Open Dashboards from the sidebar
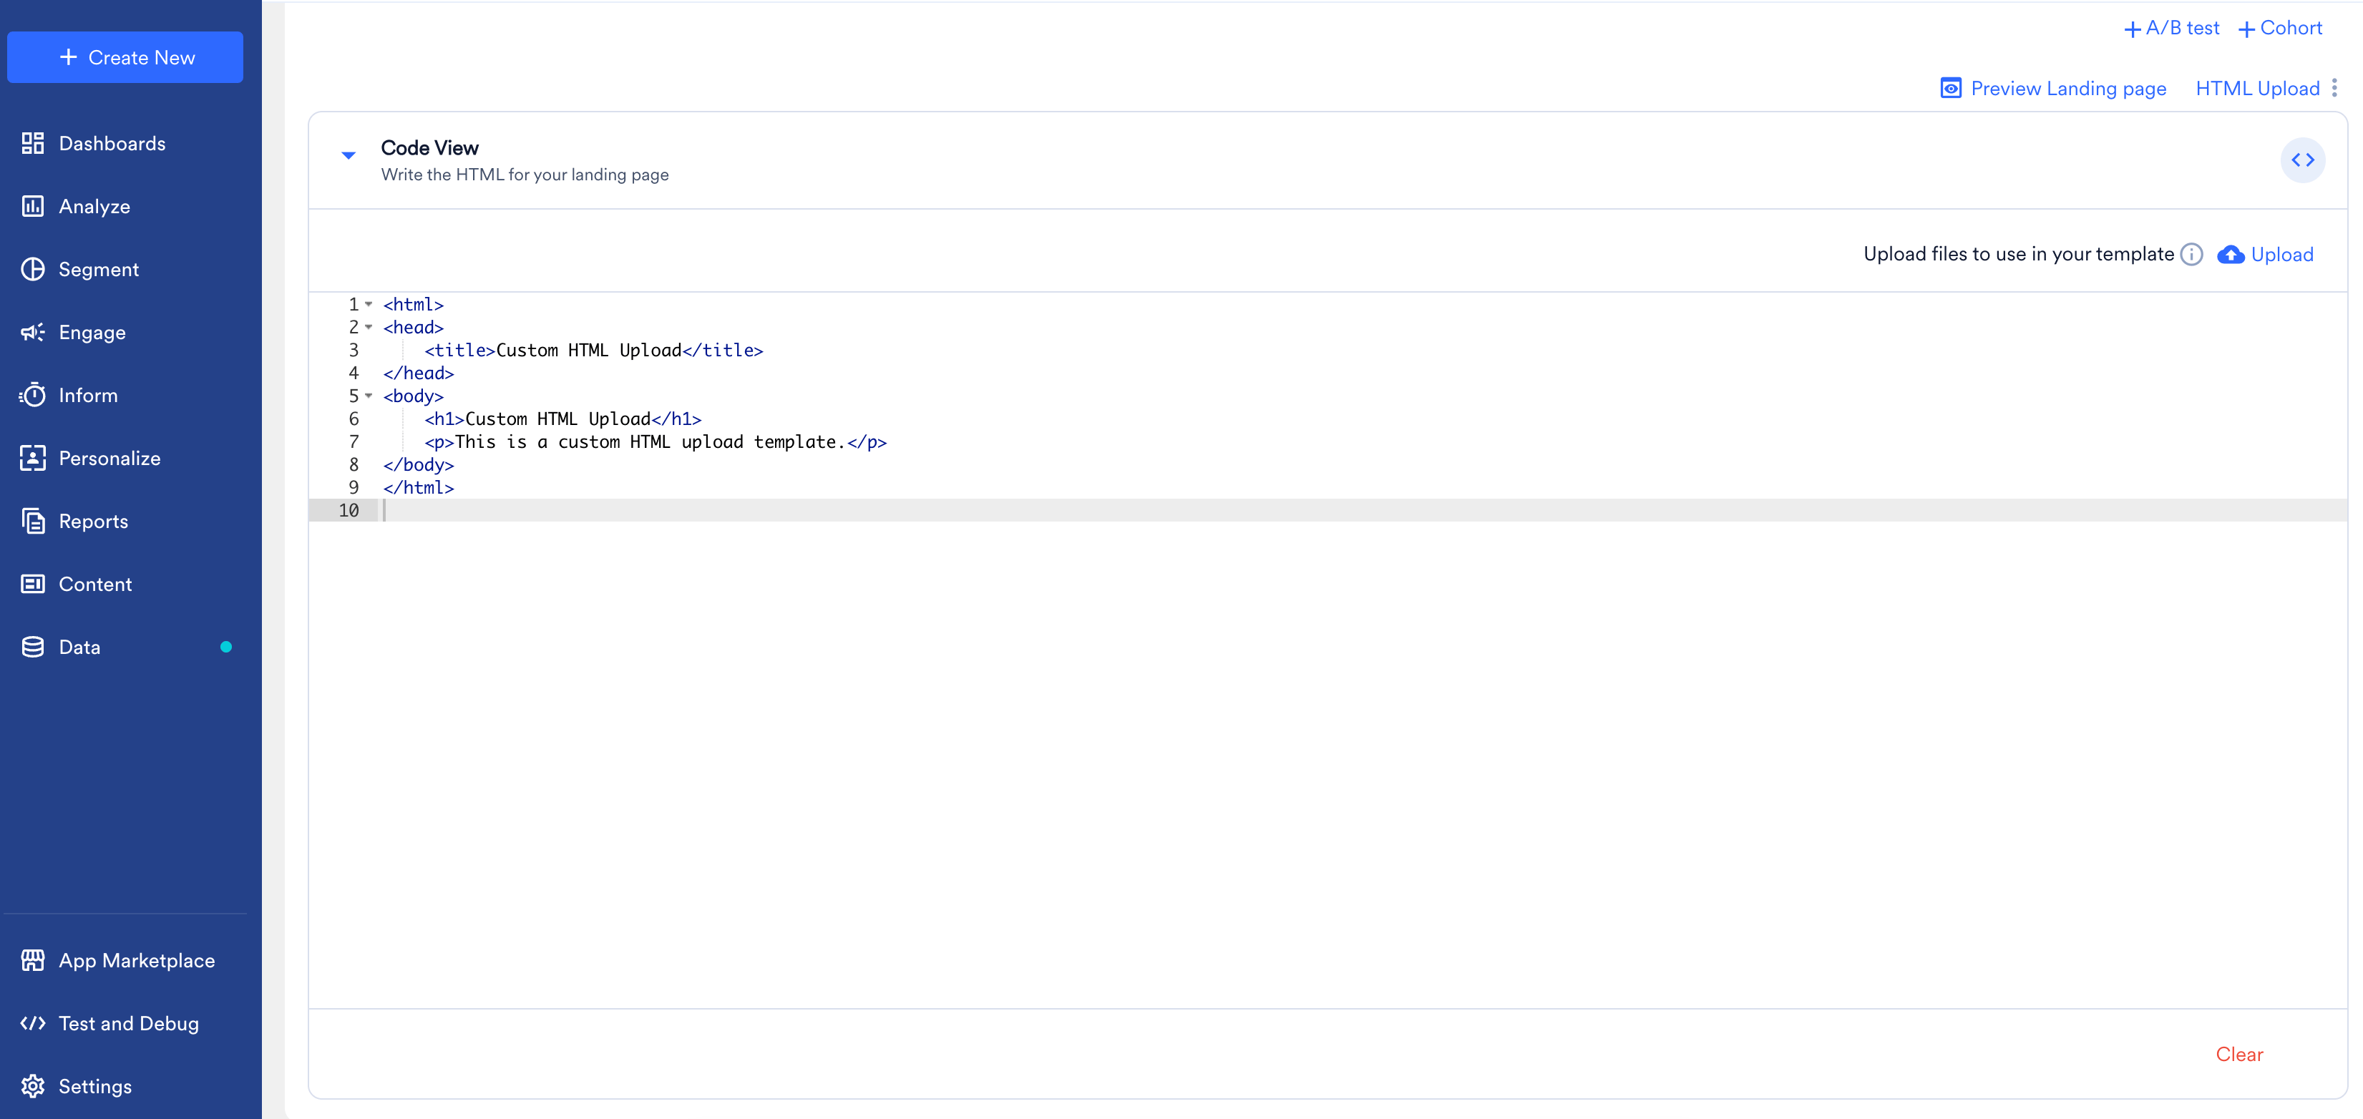The width and height of the screenshot is (2363, 1119). tap(112, 143)
